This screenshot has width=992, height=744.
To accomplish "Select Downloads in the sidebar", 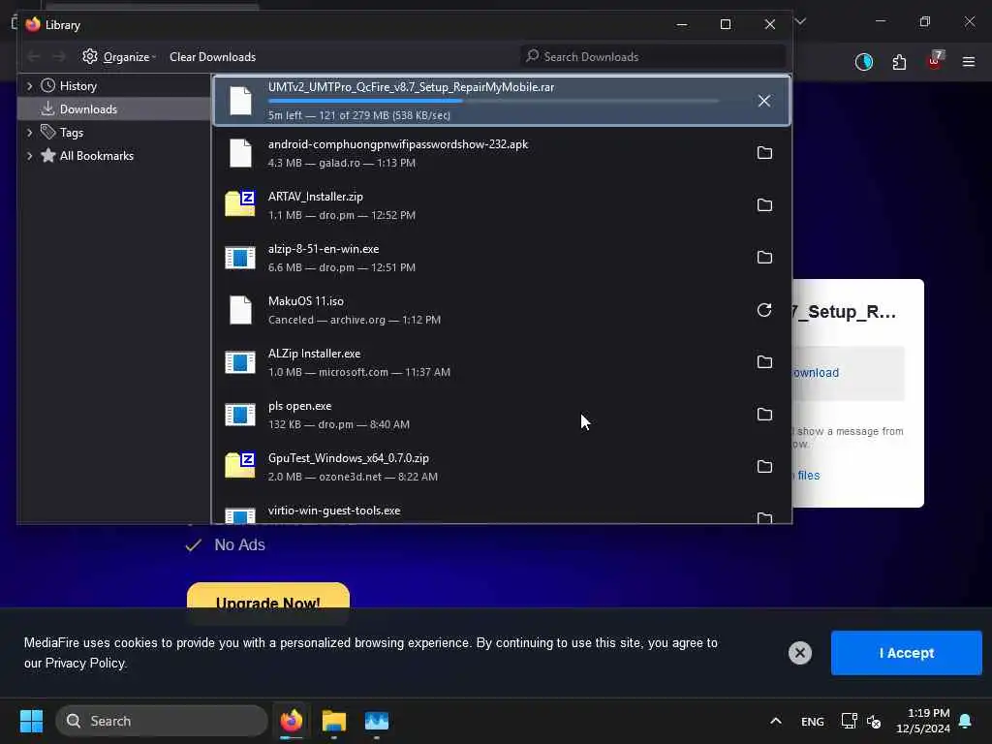I will [x=88, y=109].
